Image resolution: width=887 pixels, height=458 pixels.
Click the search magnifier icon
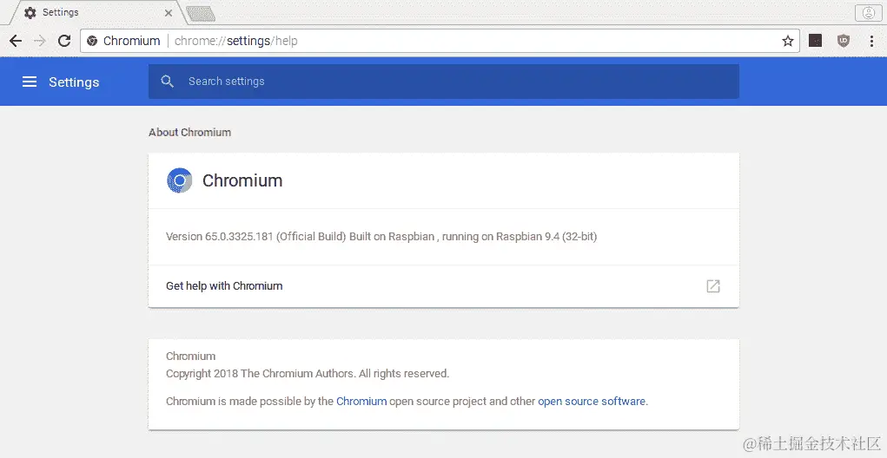pos(167,82)
